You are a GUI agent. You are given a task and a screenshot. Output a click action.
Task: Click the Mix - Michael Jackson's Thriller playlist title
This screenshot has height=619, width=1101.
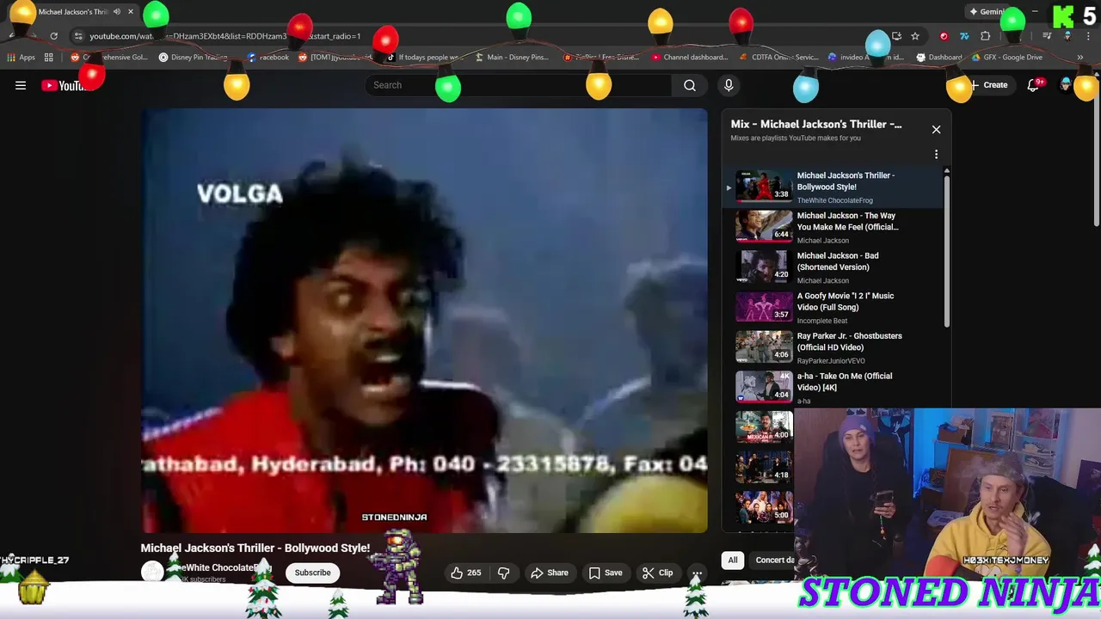pos(816,125)
